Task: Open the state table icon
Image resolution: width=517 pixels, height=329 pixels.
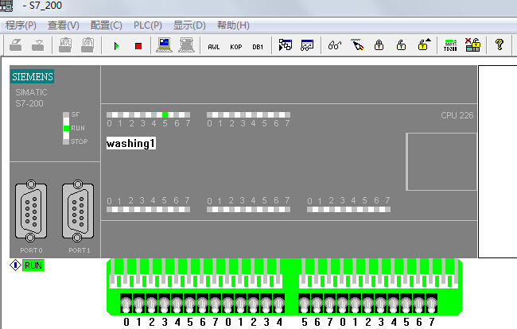Action: pyautogui.click(x=286, y=45)
